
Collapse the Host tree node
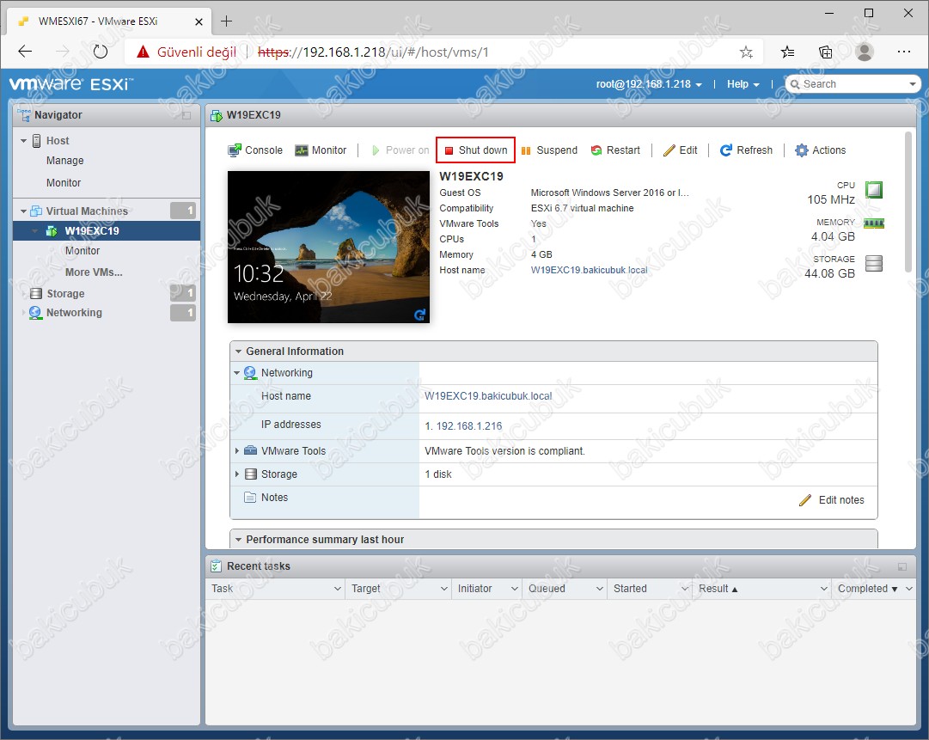(24, 141)
